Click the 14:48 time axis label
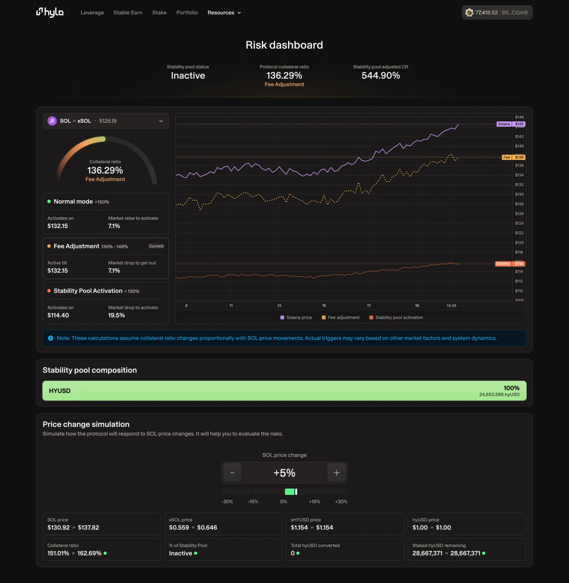The width and height of the screenshot is (569, 583). [451, 306]
